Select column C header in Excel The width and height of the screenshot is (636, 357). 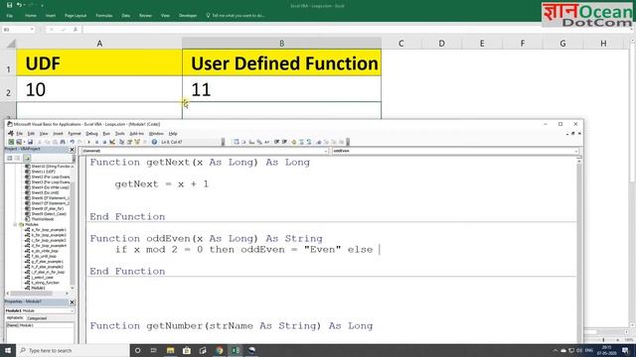(x=400, y=44)
